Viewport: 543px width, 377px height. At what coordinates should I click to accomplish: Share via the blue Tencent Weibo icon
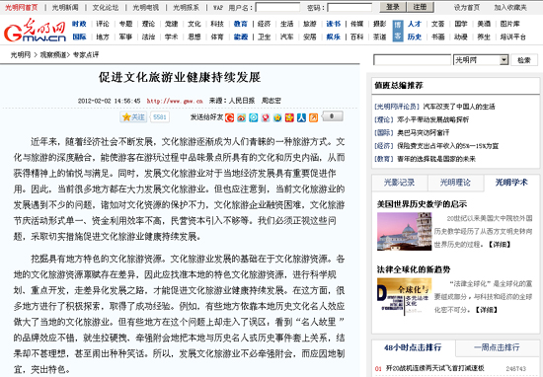click(x=254, y=117)
